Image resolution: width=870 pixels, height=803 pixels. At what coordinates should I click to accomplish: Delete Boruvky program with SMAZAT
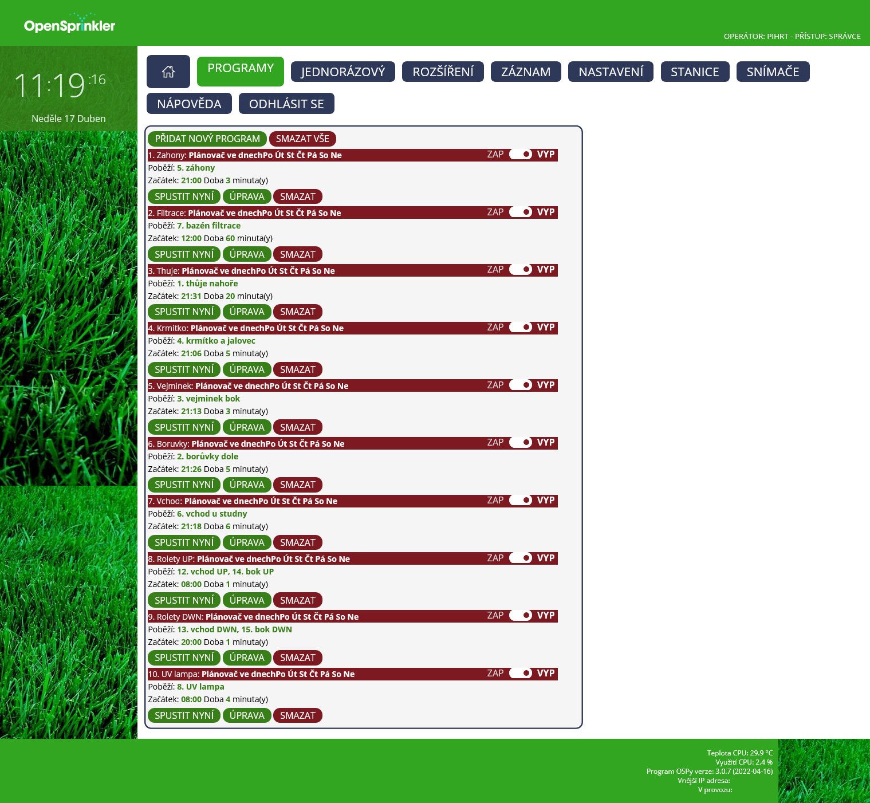[298, 485]
